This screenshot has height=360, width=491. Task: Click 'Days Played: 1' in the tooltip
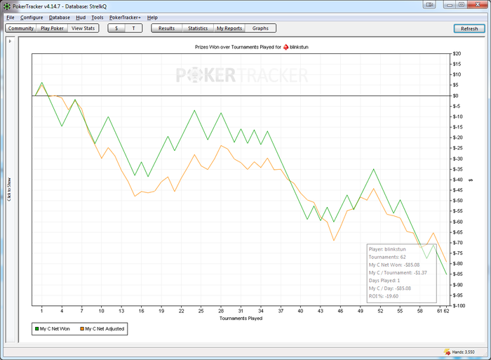[x=384, y=281]
